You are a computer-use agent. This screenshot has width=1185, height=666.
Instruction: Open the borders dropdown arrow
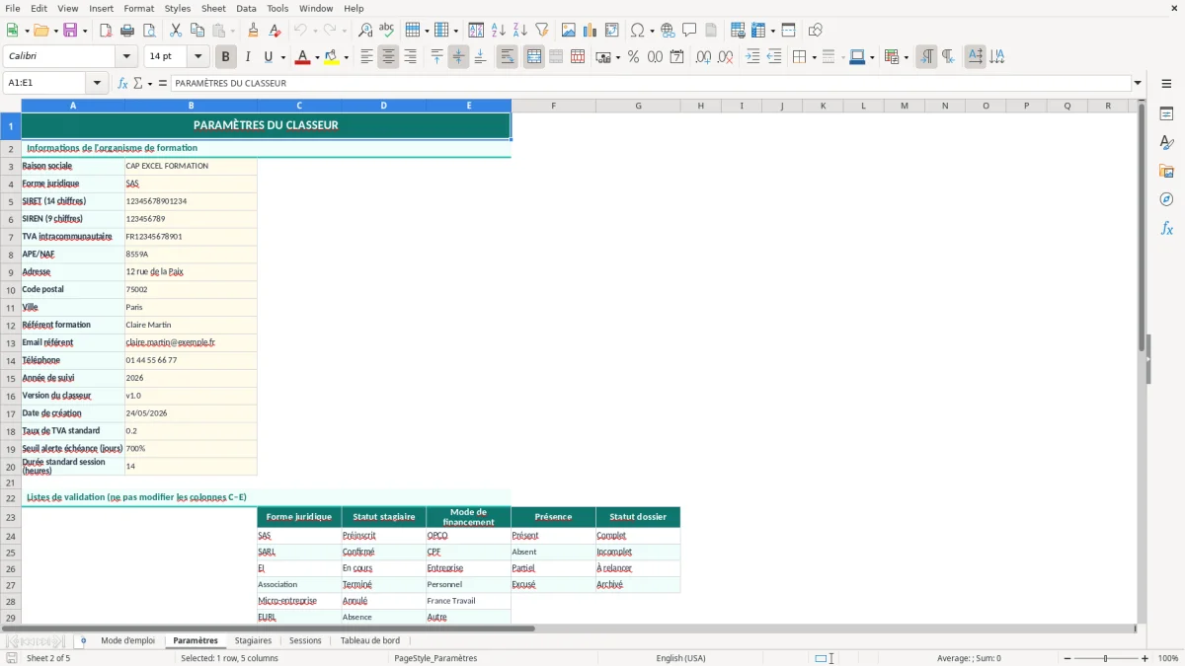point(815,57)
